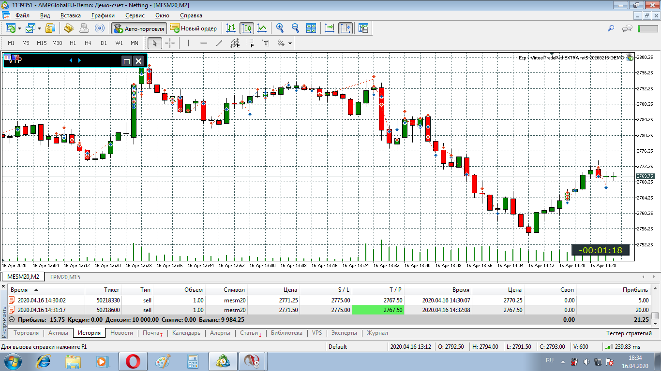The image size is (661, 371).
Task: Toggle the Авто-торговля button
Action: coord(139,29)
